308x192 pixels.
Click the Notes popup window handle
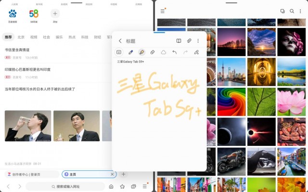point(159,33)
